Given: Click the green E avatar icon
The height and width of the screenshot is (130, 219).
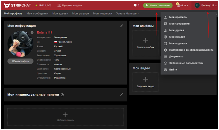Looking at the screenshot, I should point(197,6).
